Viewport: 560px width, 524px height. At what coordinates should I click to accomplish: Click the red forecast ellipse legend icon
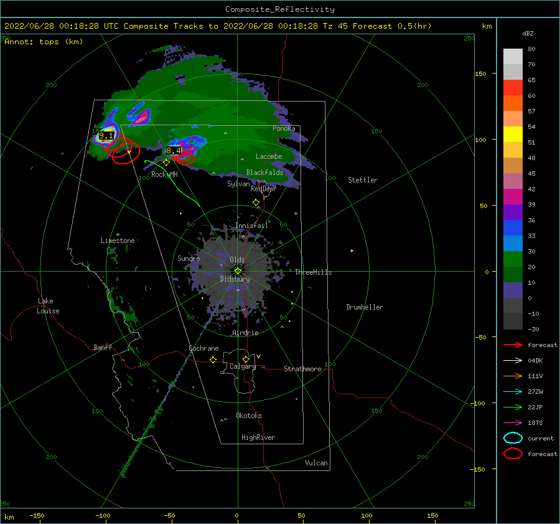[513, 454]
